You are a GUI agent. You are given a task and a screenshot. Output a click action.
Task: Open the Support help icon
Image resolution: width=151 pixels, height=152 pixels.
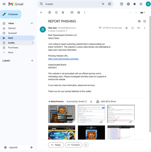tap(122, 4)
